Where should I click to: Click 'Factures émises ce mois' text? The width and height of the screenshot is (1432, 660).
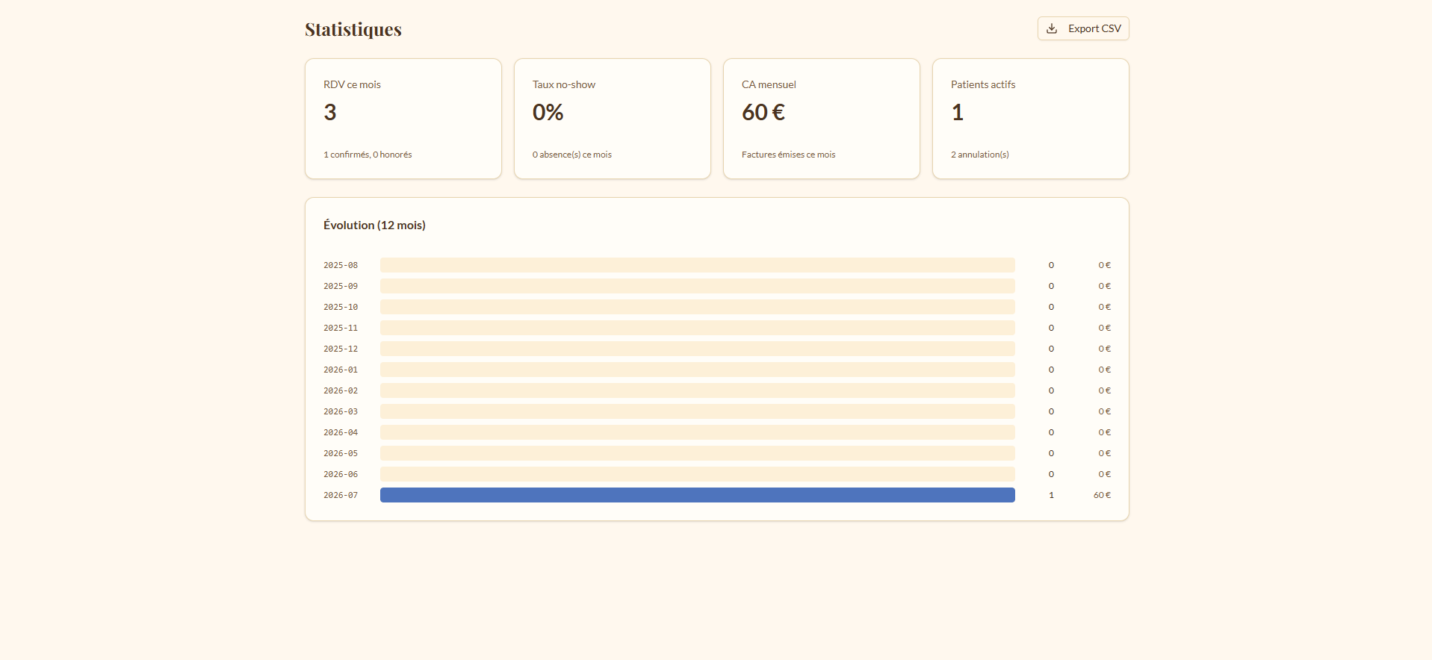[x=789, y=155]
